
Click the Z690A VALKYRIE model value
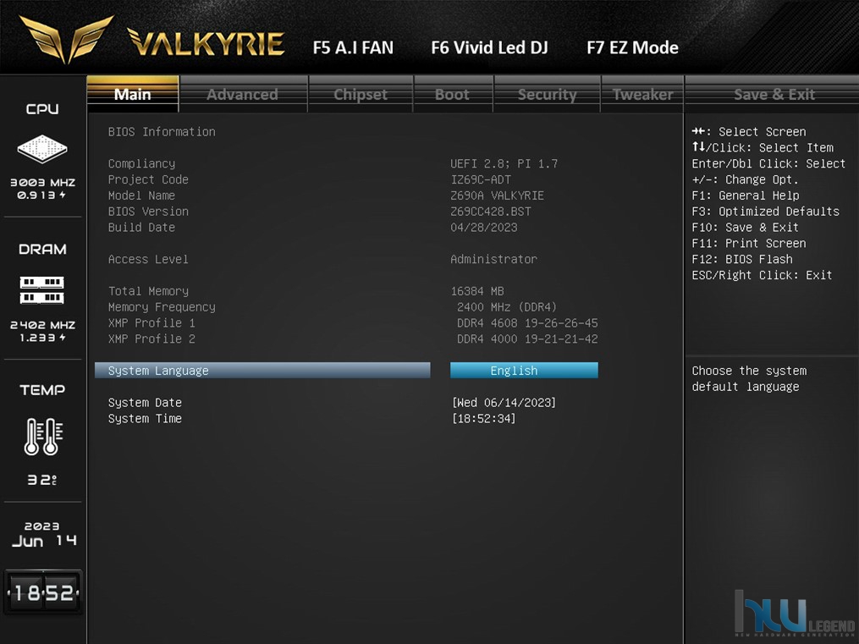[498, 195]
